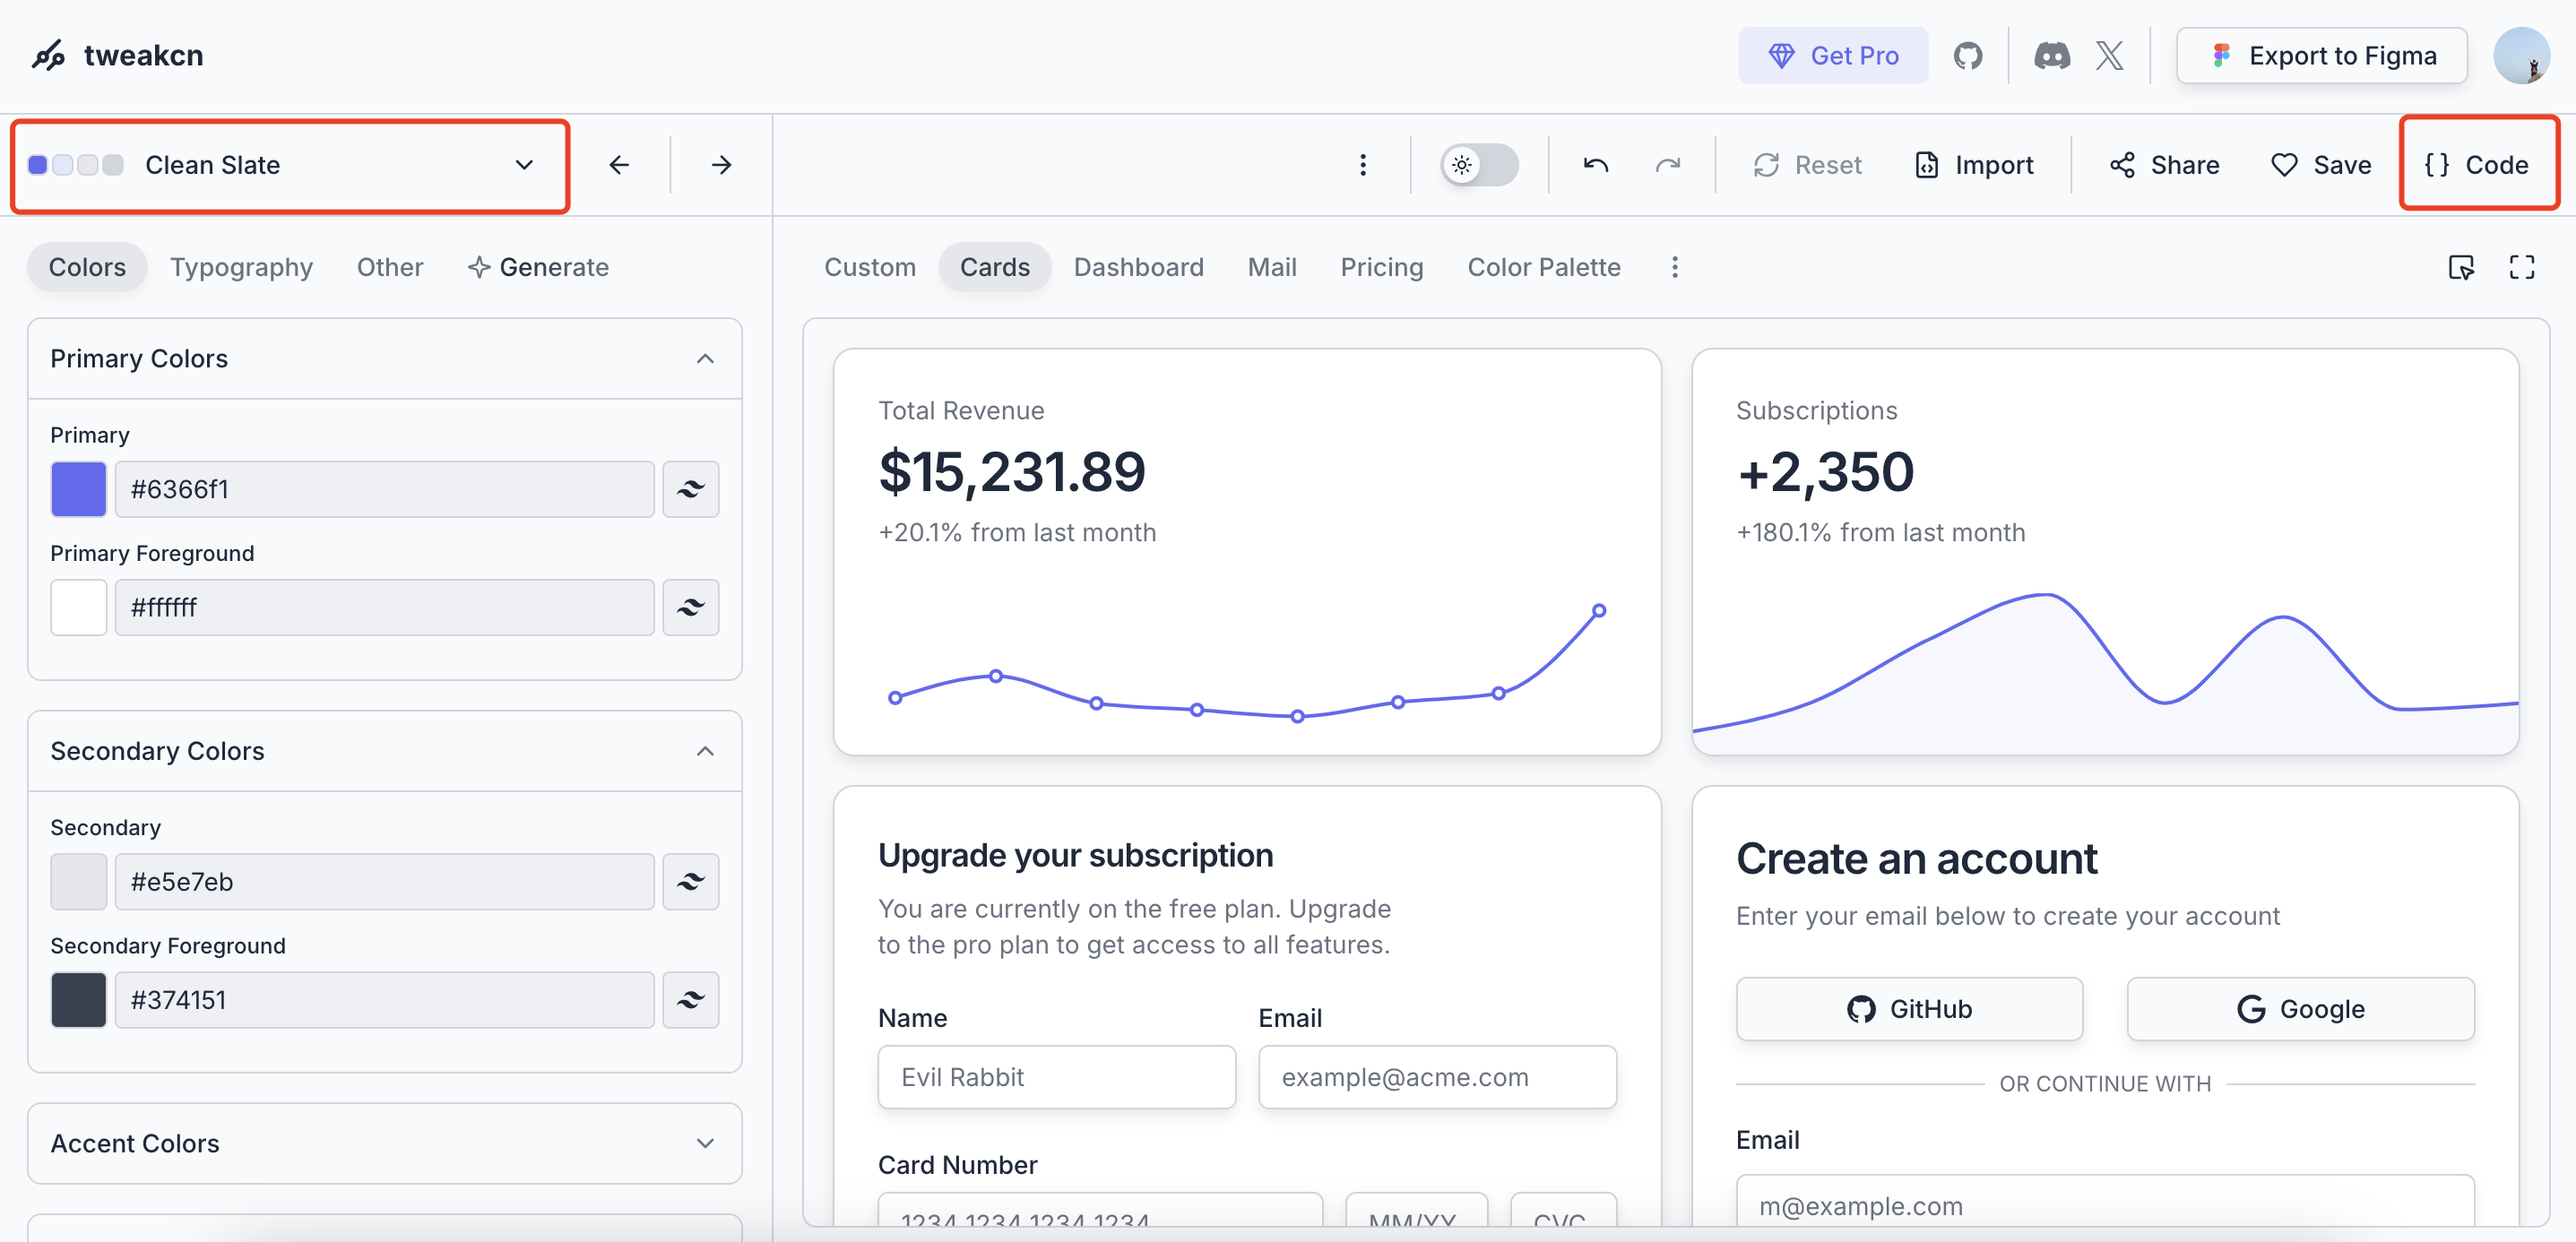Select the Dashboard preview tab
2576x1242 pixels.
pyautogui.click(x=1138, y=267)
